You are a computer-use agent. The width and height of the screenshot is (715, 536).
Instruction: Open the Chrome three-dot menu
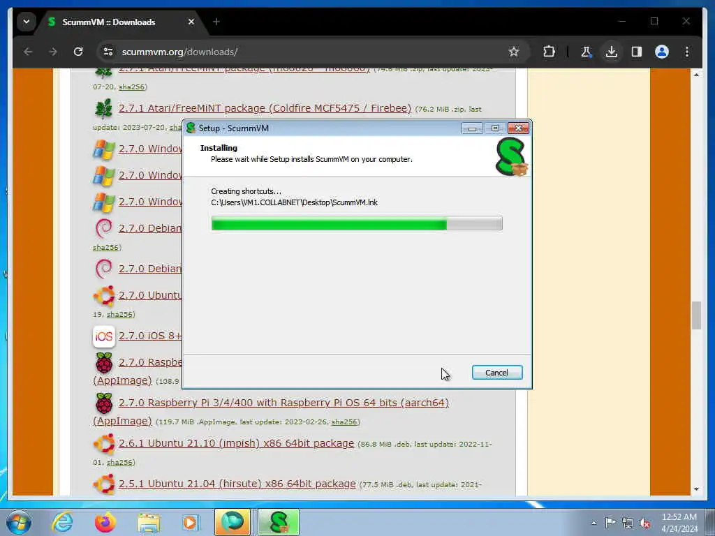click(x=687, y=52)
